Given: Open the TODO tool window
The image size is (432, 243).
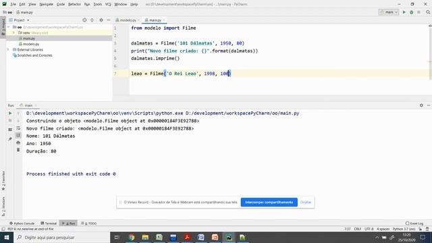Looking at the screenshot, I should tap(88, 223).
